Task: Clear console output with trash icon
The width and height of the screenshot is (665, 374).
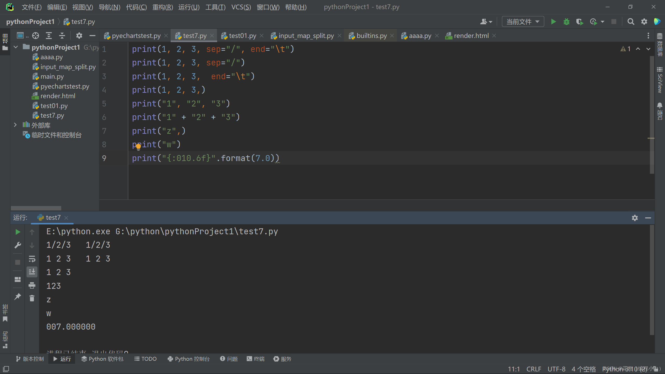Action: (x=32, y=298)
